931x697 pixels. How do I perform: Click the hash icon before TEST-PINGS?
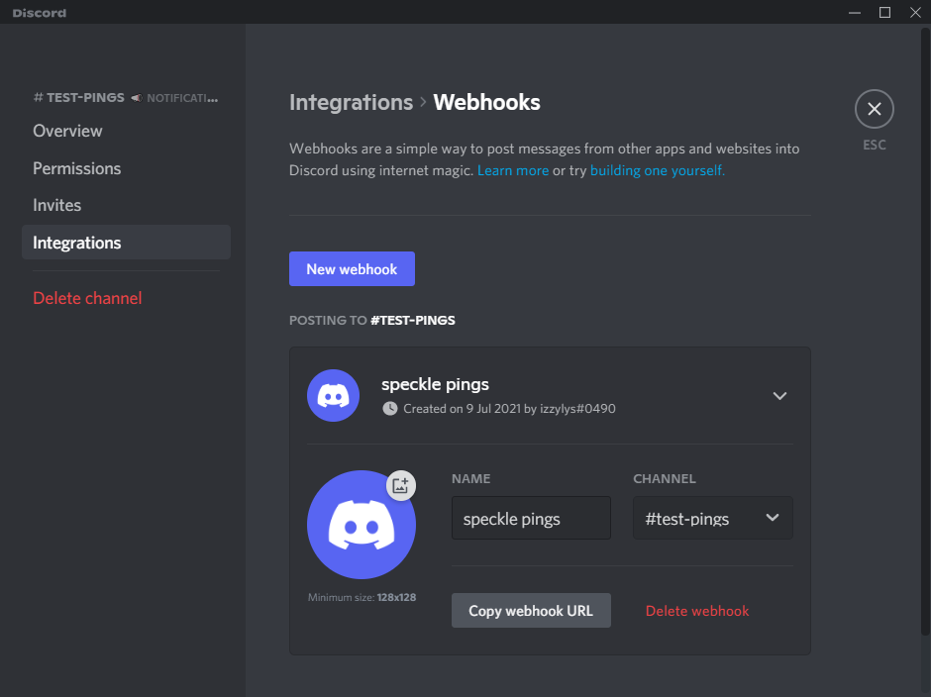point(38,97)
